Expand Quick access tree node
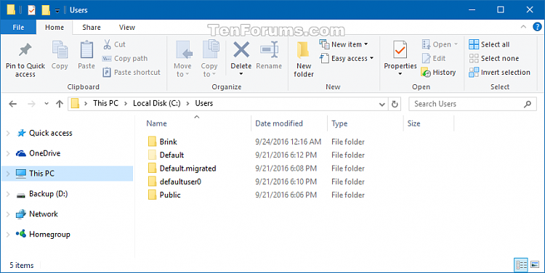Viewport: 545px width, 273px height. (8, 133)
